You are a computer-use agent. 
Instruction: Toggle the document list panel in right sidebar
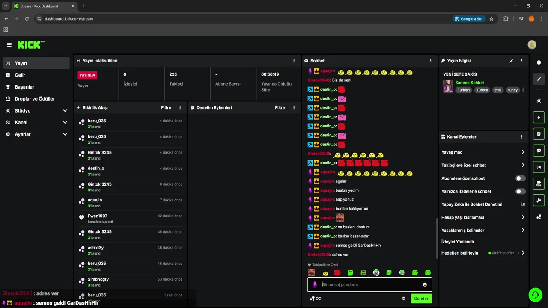click(539, 134)
